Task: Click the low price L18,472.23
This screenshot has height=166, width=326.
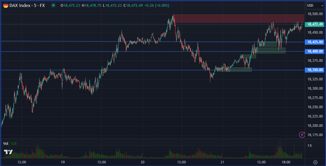Action: (112, 6)
